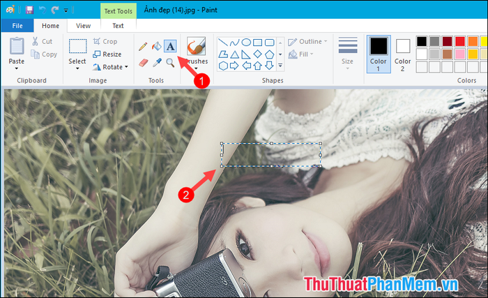This screenshot has height=298, width=488.
Task: Activate the Color 1 foreground button
Action: click(x=379, y=54)
